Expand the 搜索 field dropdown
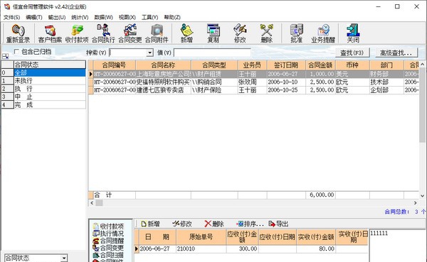The height and width of the screenshot is (262, 427). tap(149, 53)
